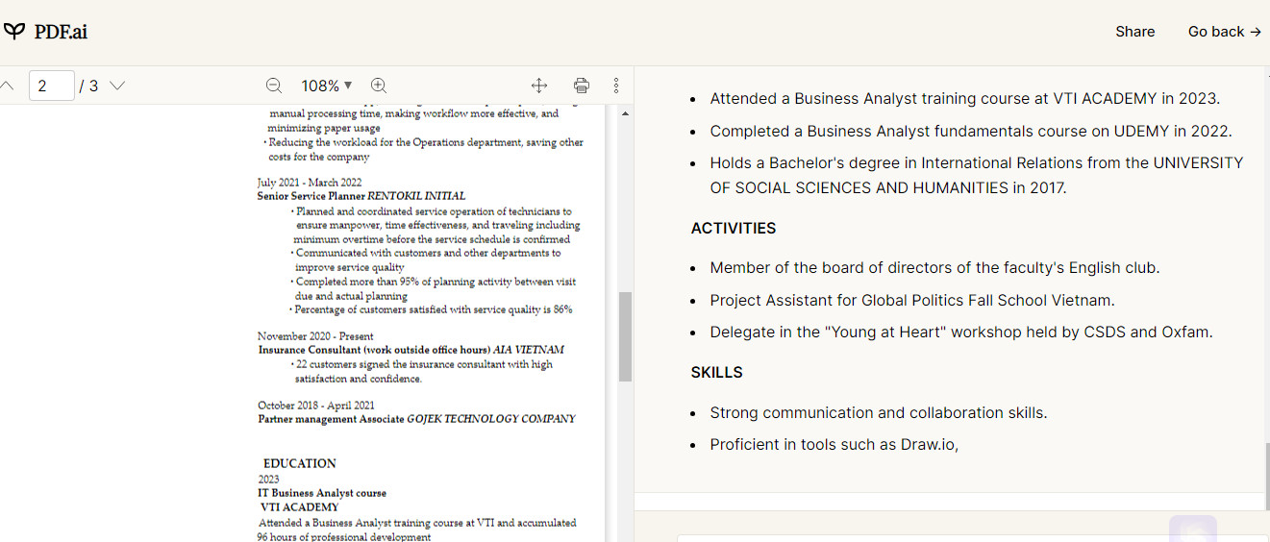
Task: Zoom out of the PDF document
Action: [x=274, y=86]
